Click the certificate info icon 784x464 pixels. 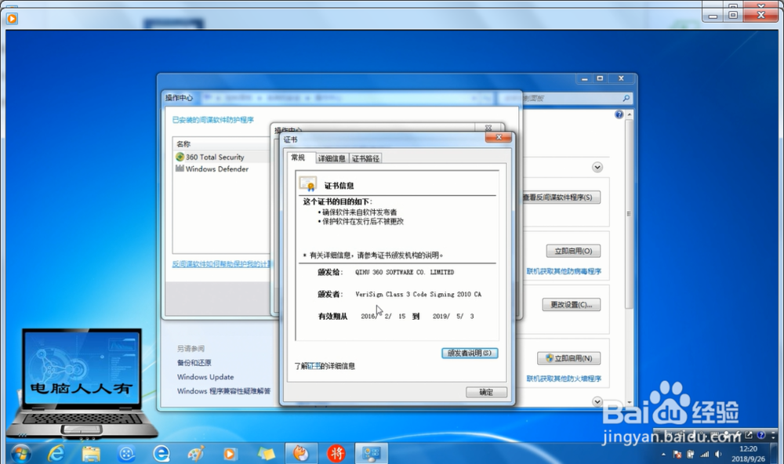click(x=307, y=184)
